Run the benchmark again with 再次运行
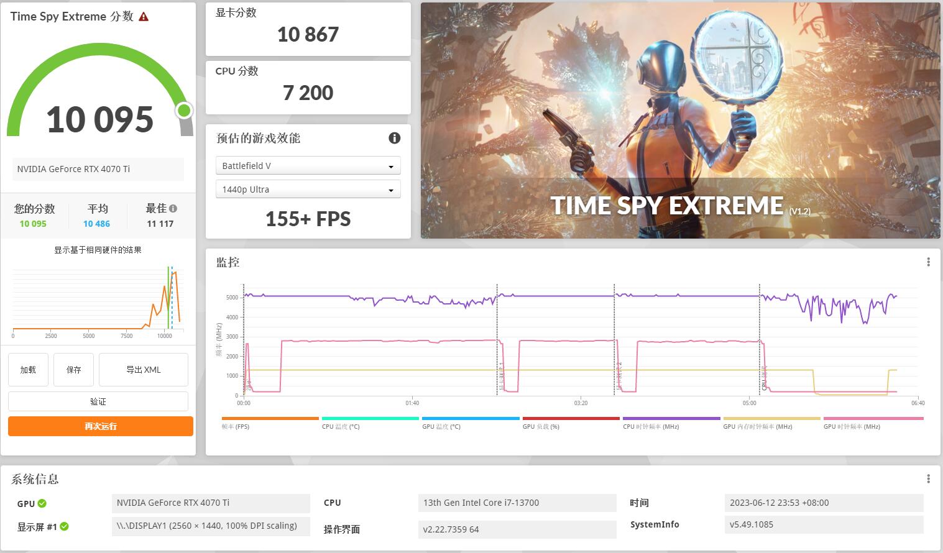Viewport: 943px width, 553px height. pos(100,426)
